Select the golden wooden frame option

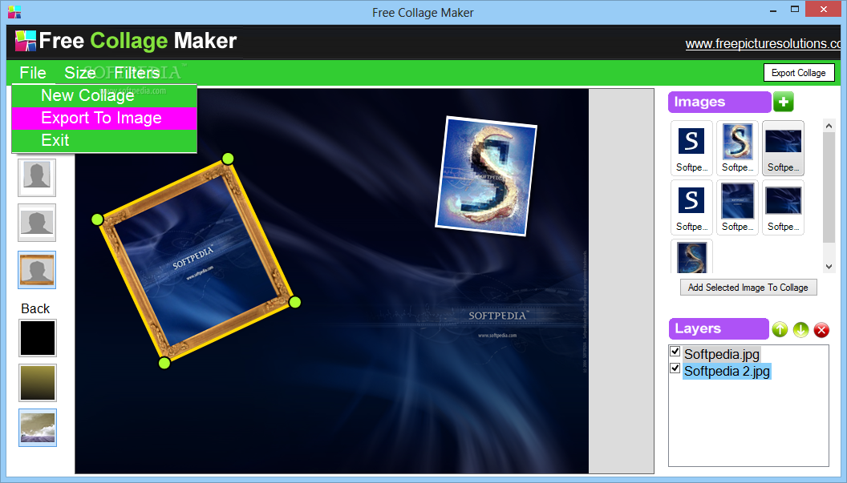click(37, 270)
